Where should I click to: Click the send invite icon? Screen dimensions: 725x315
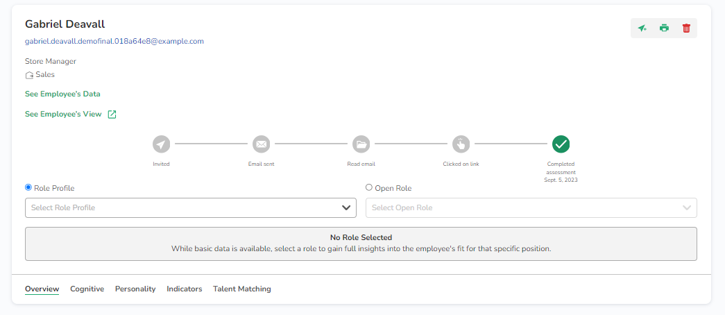[642, 28]
